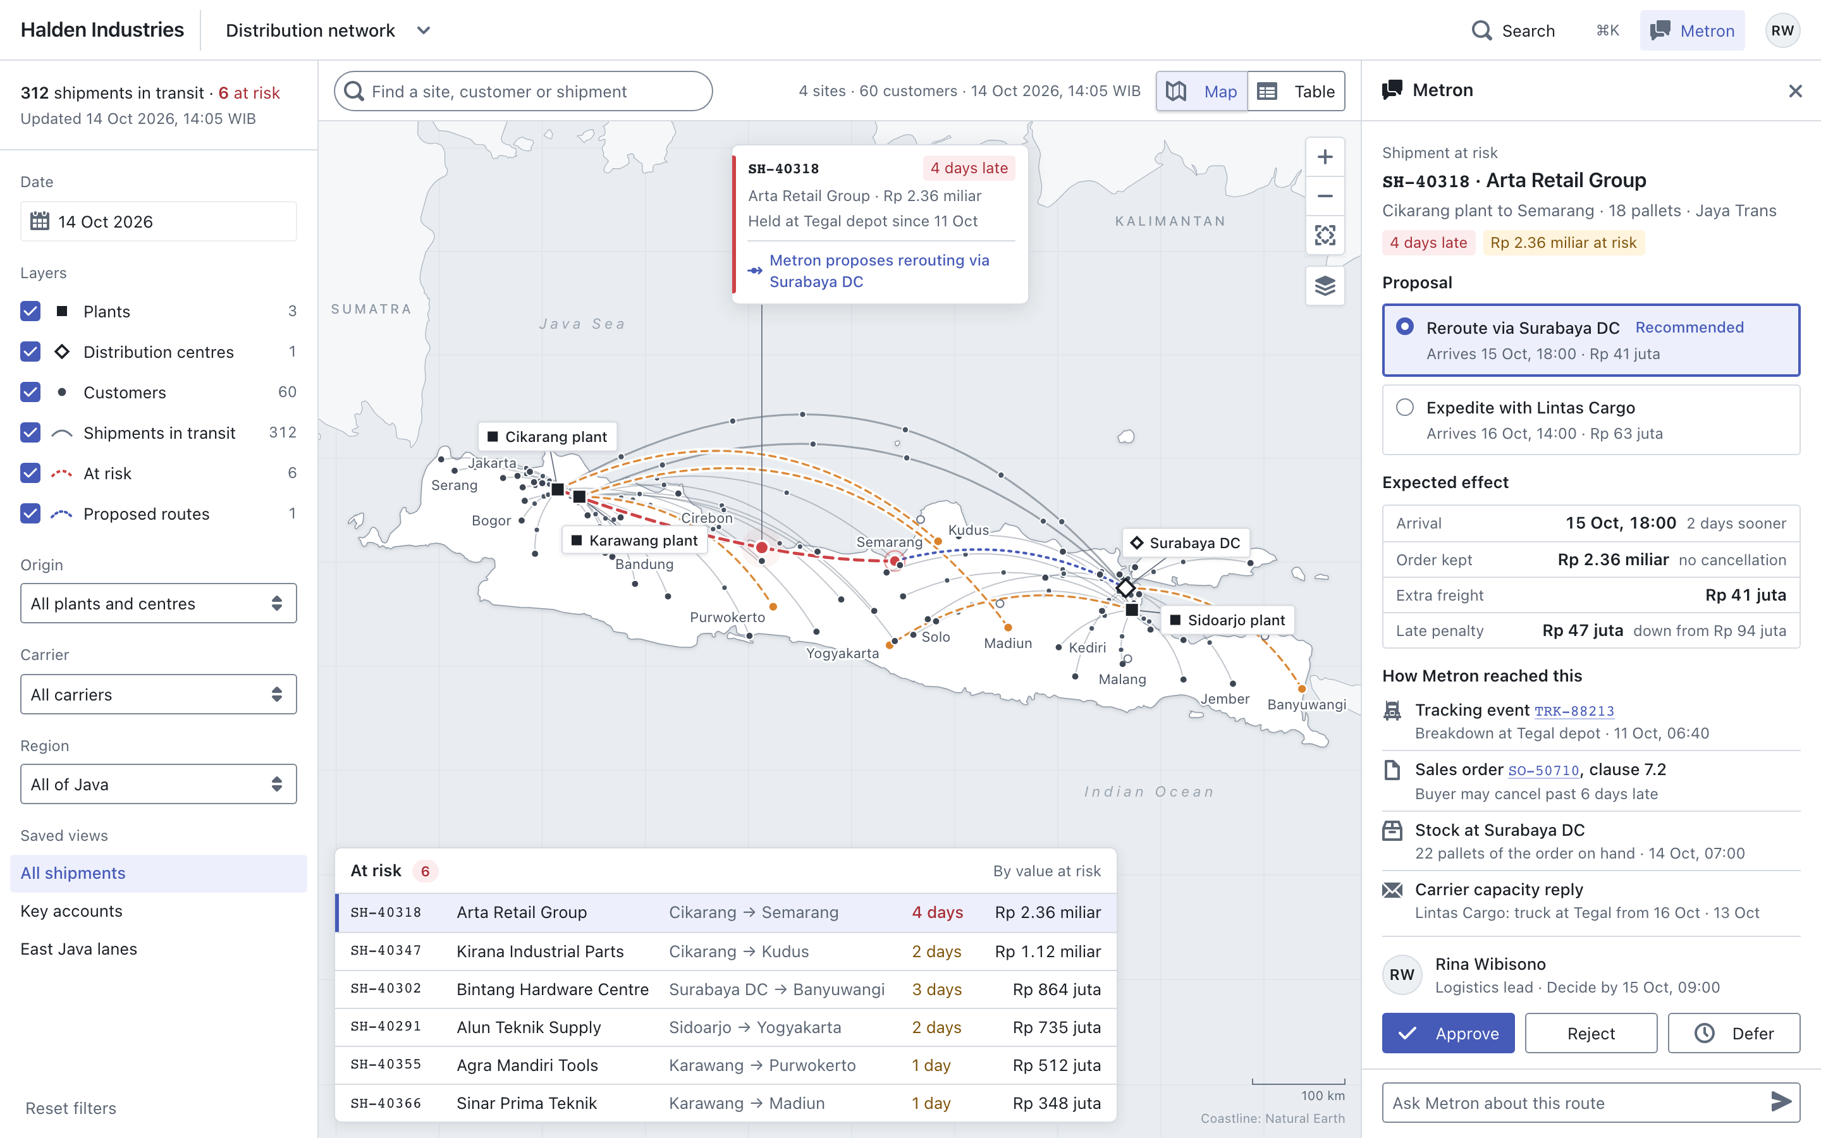This screenshot has height=1138, width=1821.
Task: Open the Distribution network dropdown chevron
Action: [424, 31]
